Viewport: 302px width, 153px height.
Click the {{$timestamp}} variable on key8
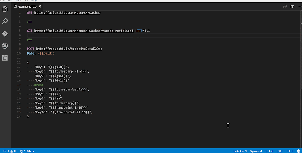pyautogui.click(x=63, y=103)
